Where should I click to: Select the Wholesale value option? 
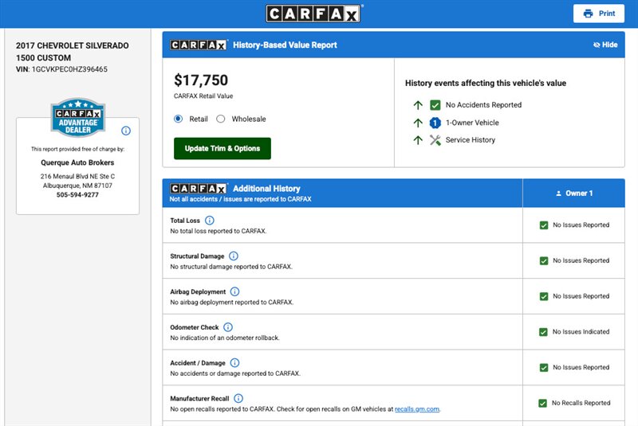(x=221, y=119)
